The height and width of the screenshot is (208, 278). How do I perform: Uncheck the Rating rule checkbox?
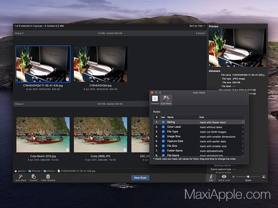[163, 122]
